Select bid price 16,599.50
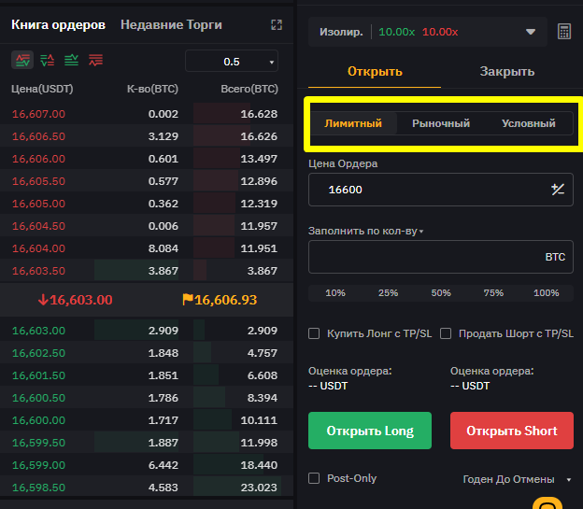The height and width of the screenshot is (509, 583). [38, 443]
